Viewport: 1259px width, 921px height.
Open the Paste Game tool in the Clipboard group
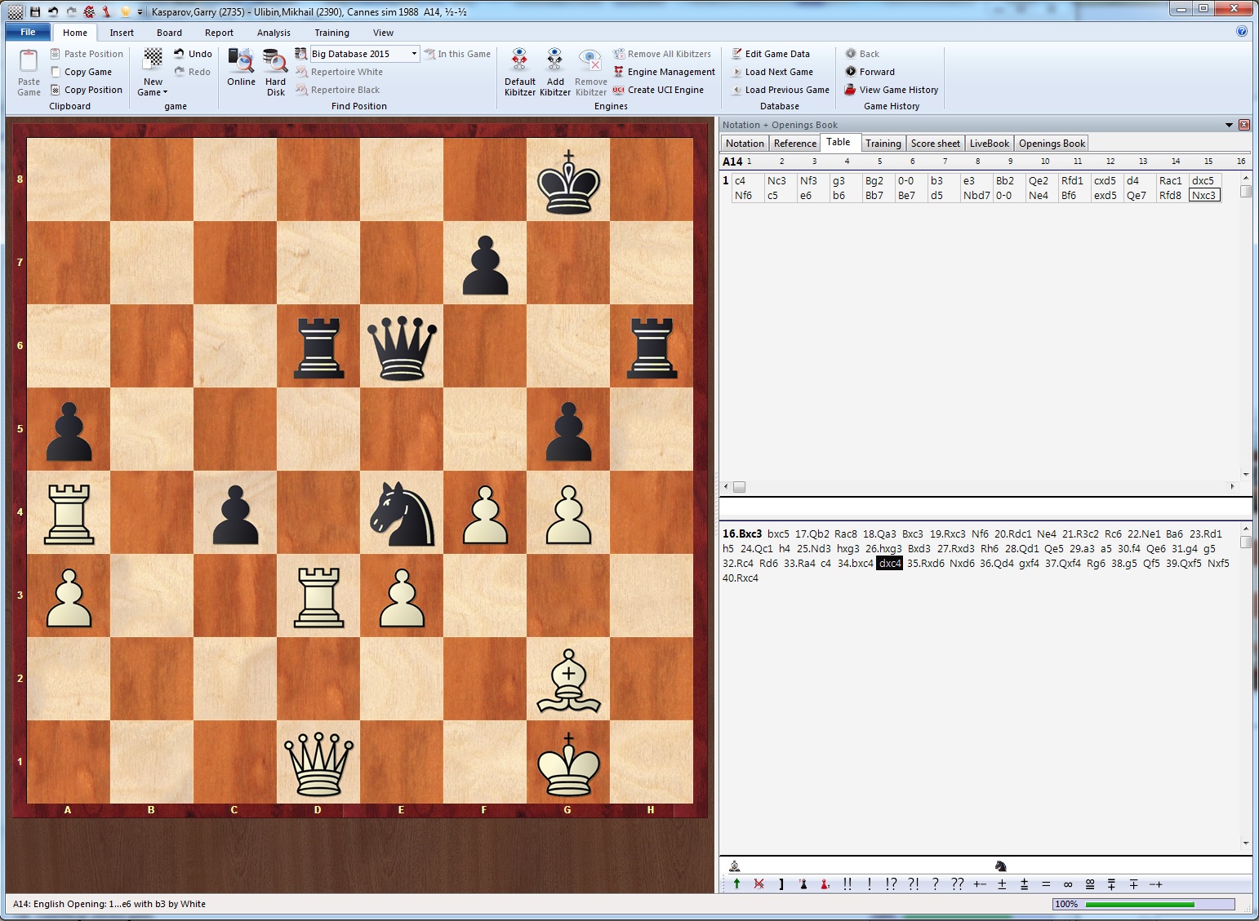coord(28,77)
